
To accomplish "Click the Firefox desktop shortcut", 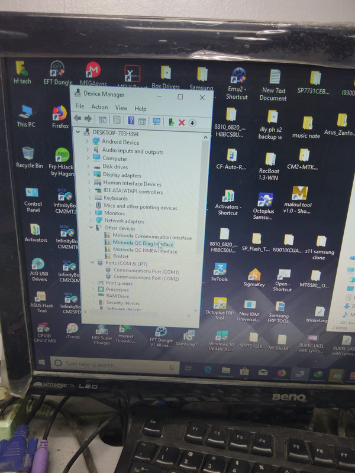I will (60, 117).
